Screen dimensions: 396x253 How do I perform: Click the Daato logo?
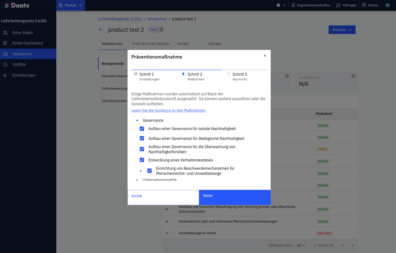point(17,5)
